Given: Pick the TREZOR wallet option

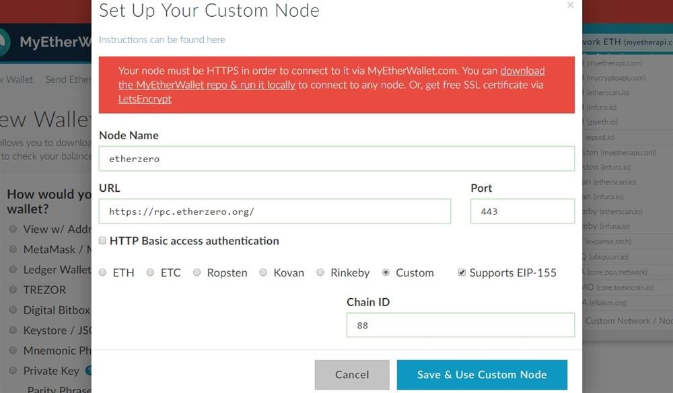Looking at the screenshot, I should (x=13, y=289).
